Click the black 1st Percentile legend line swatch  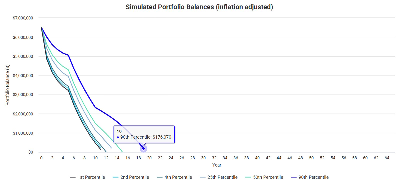point(73,177)
